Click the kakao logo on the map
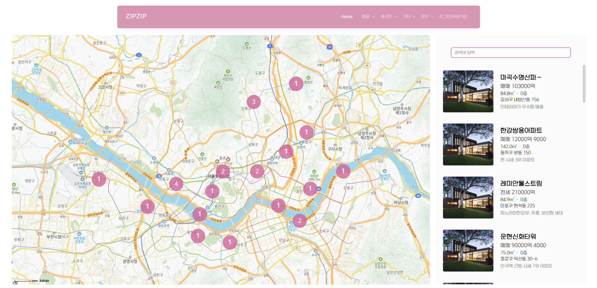 (x=44, y=281)
